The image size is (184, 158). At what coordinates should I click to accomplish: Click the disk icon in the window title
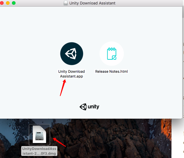66,3
